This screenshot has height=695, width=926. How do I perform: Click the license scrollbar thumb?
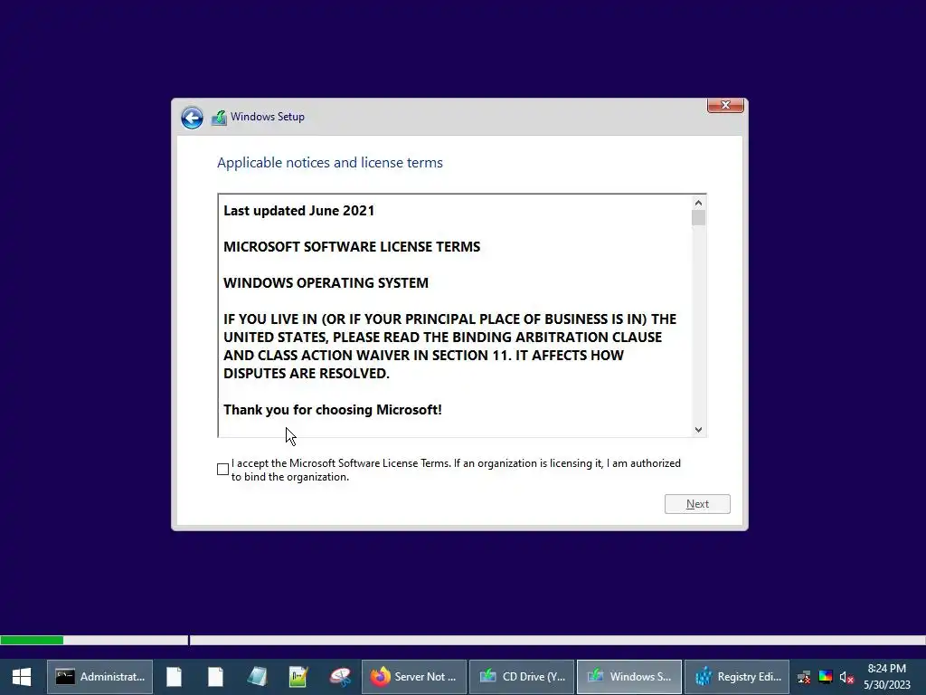699,218
